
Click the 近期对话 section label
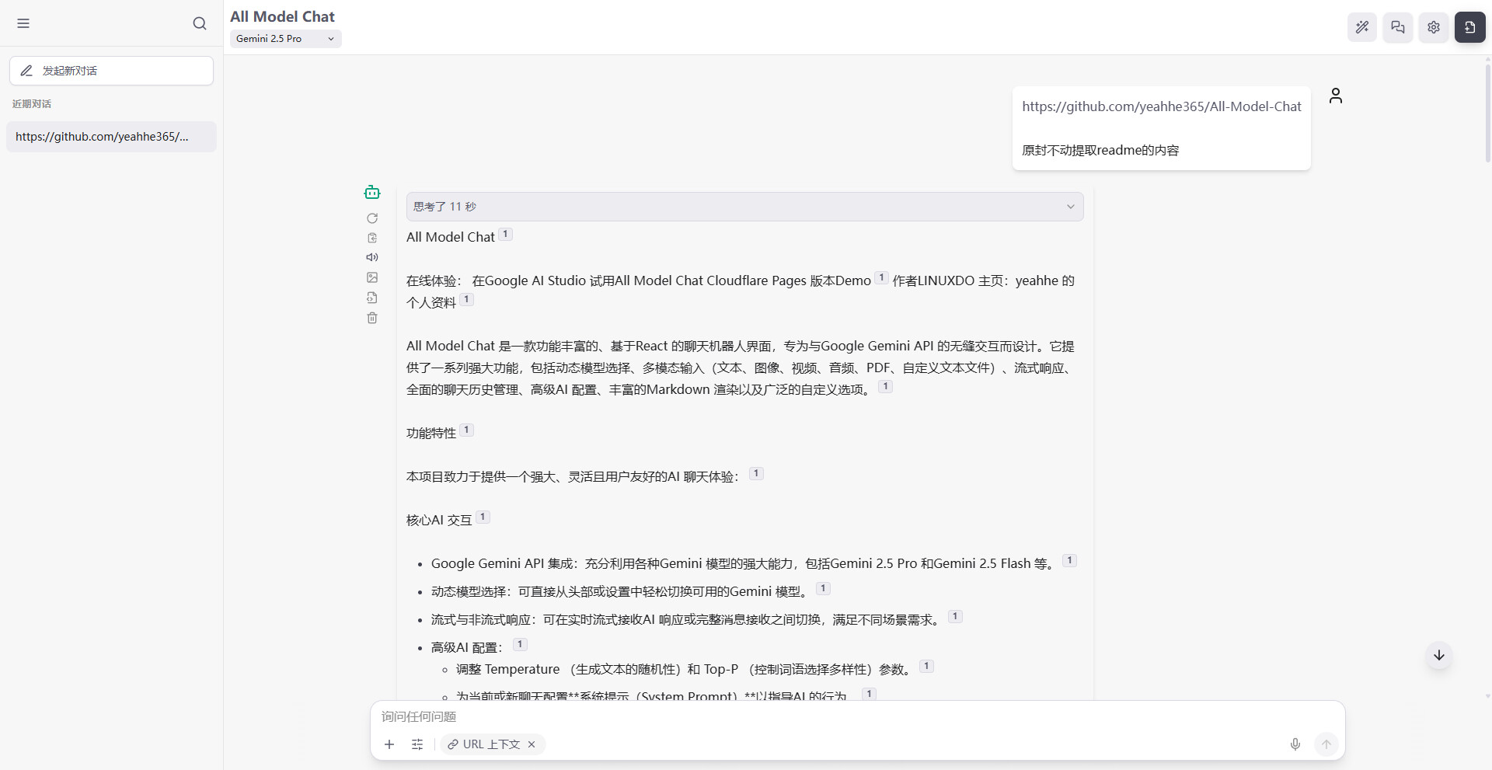click(32, 104)
